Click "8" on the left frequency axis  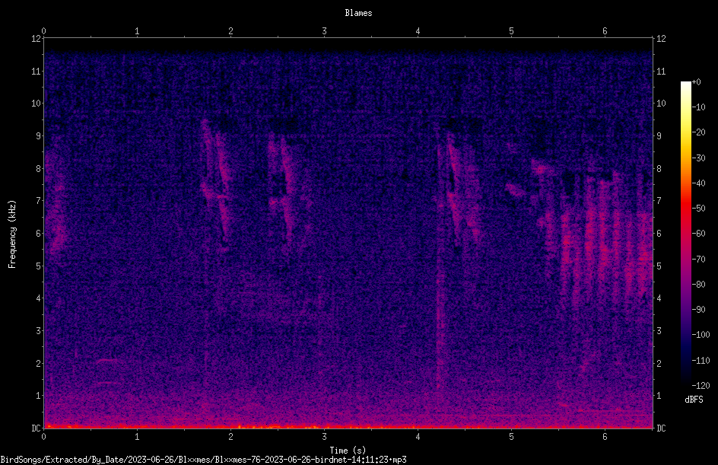(x=39, y=169)
